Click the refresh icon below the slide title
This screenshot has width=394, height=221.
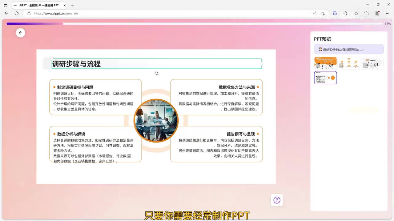(x=157, y=73)
